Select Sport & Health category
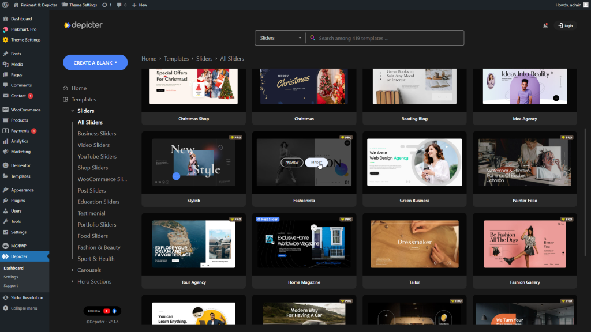Image resolution: width=591 pixels, height=332 pixels. (96, 259)
